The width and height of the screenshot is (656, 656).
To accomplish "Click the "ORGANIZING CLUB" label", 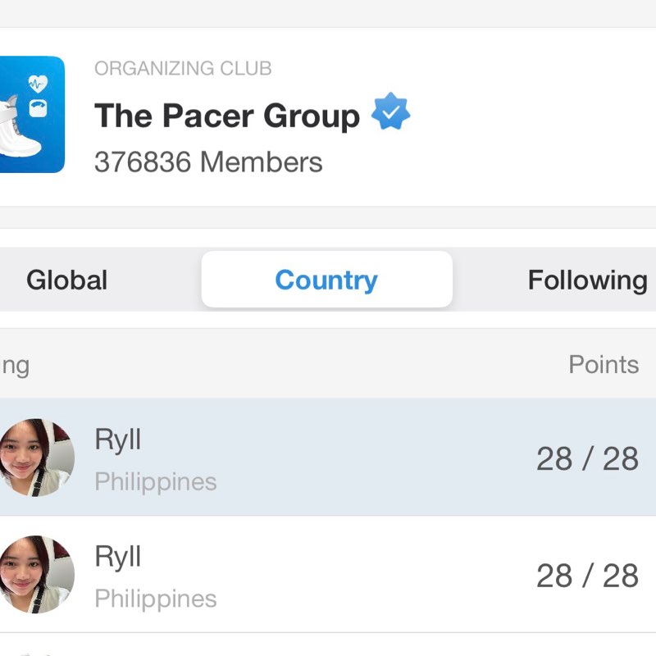I will pos(183,69).
